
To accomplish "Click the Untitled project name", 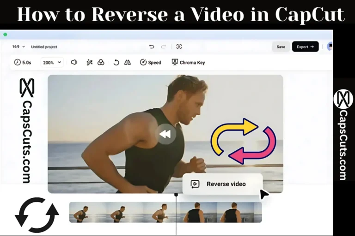I will (x=44, y=47).
